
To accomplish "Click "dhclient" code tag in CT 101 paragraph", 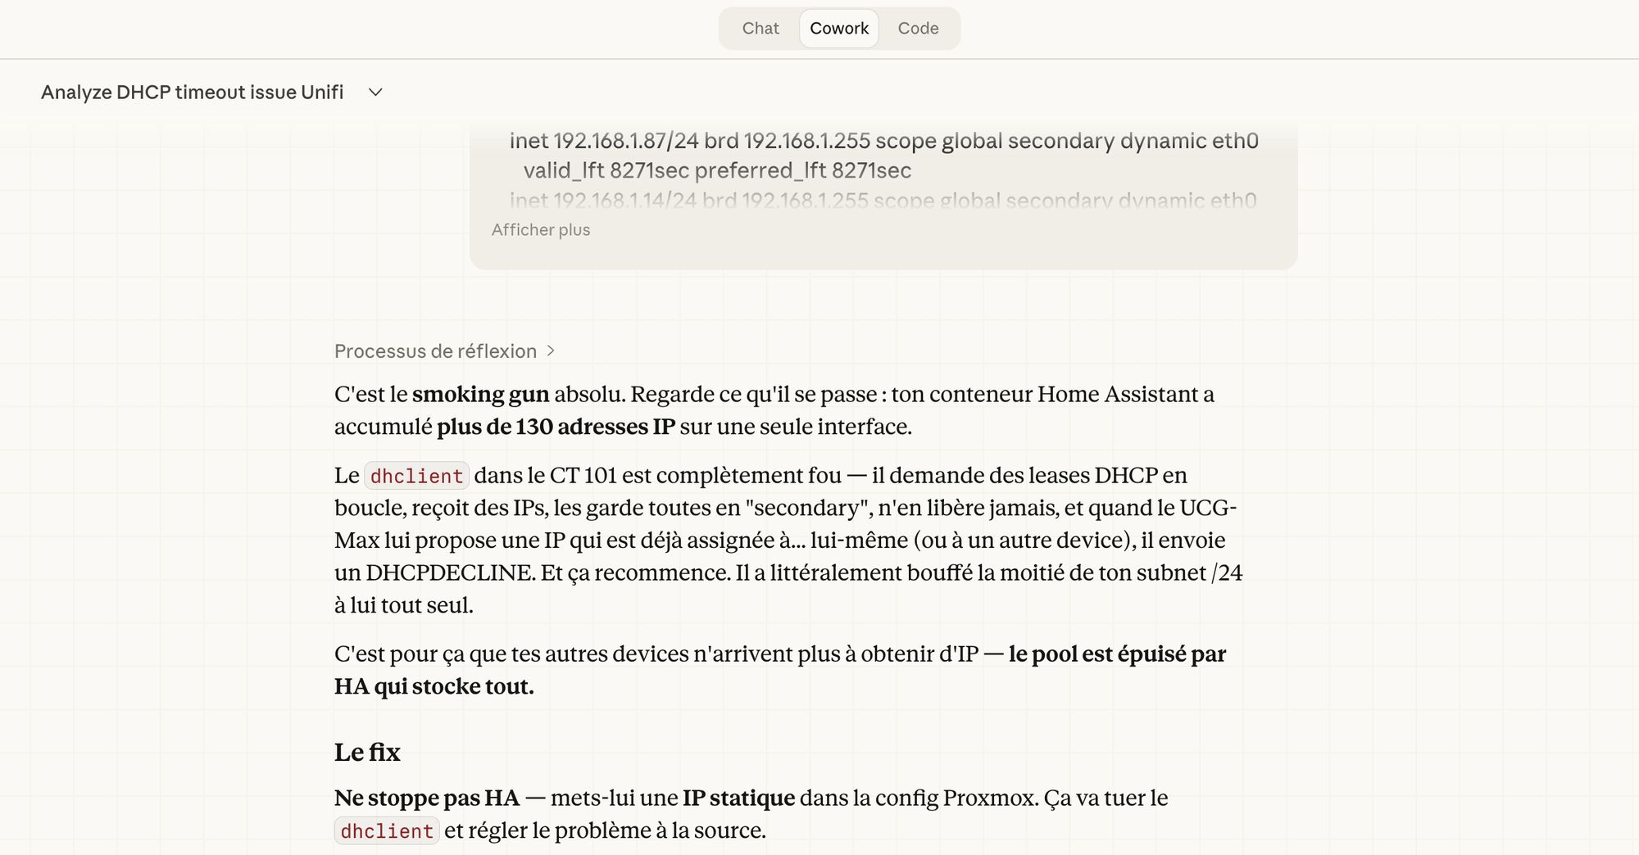I will 416,476.
